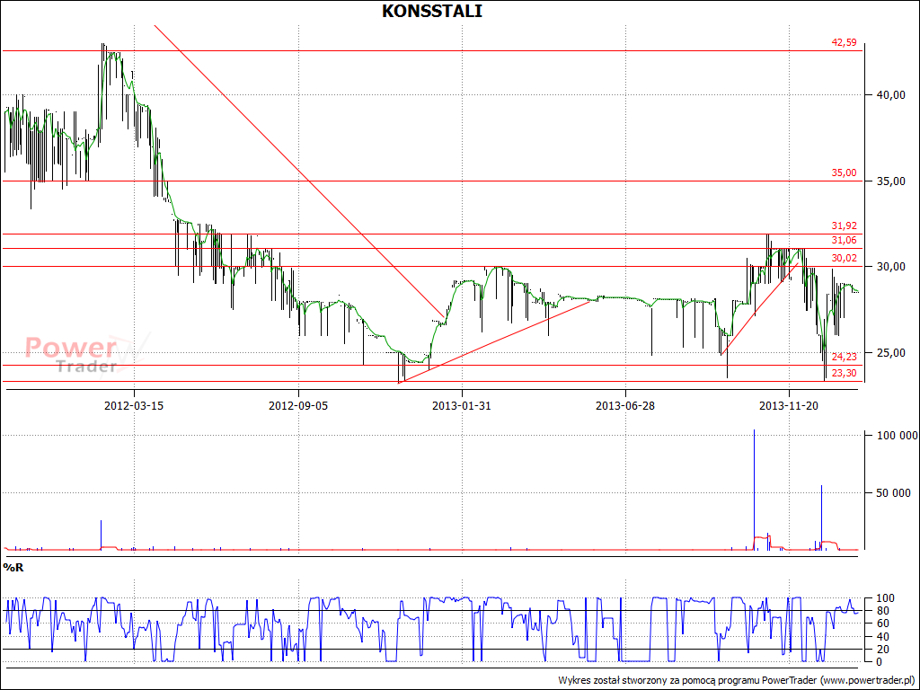The image size is (920, 690).
Task: Select the 30,02 red level label
Action: click(844, 258)
